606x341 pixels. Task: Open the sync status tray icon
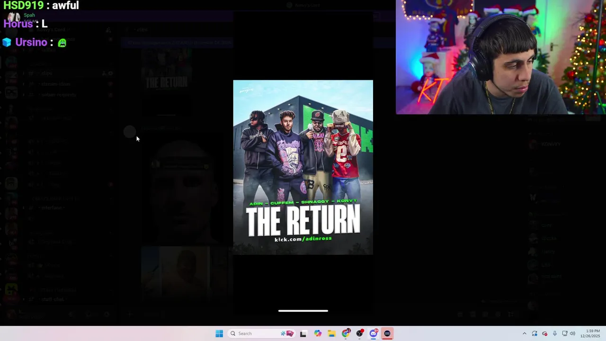click(x=535, y=333)
